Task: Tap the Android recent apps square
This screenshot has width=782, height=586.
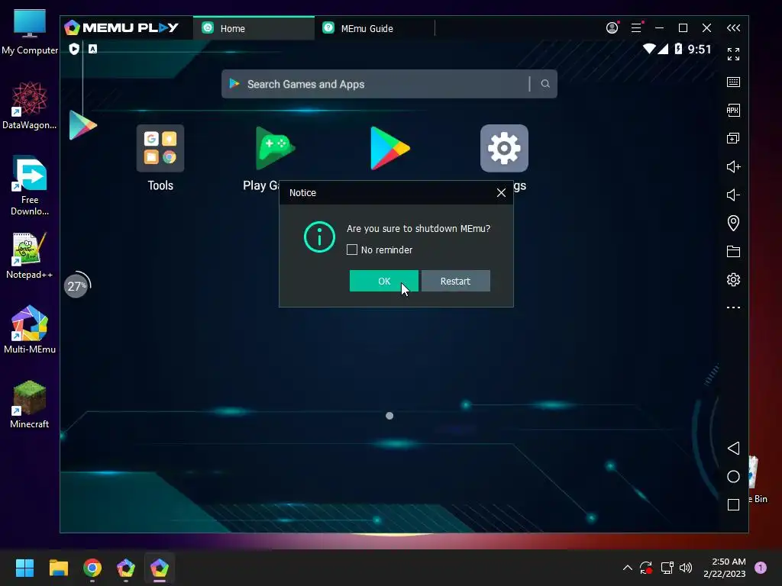Action: (733, 505)
